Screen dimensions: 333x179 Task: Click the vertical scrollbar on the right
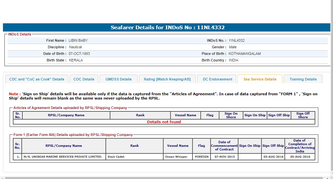click(x=331, y=89)
